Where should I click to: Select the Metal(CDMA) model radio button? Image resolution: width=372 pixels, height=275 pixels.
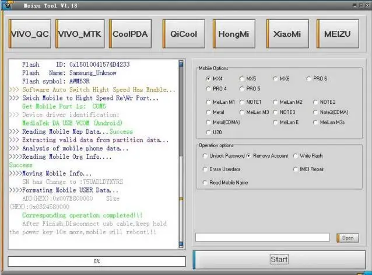click(208, 122)
